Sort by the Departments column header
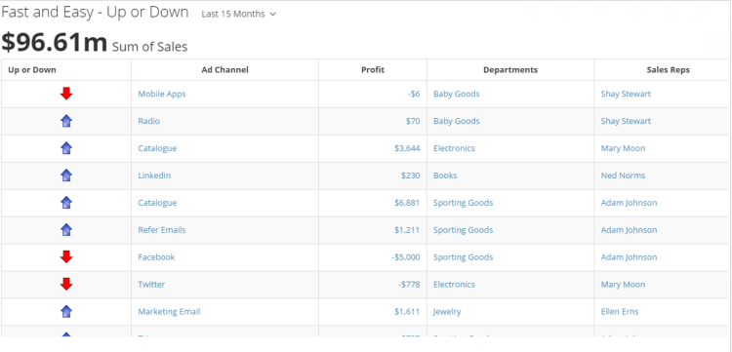Image resolution: width=732 pixels, height=352 pixels. tap(510, 70)
